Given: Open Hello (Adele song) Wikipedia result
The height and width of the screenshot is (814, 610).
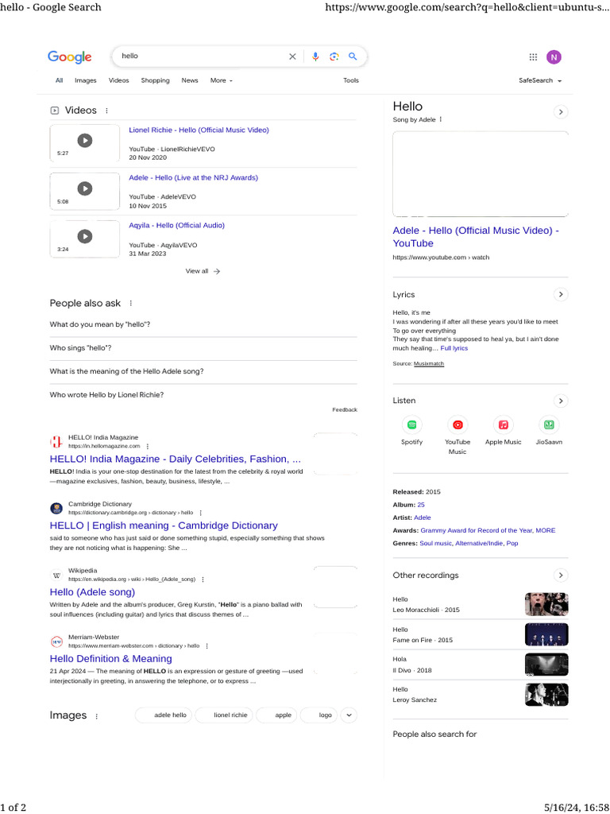Looking at the screenshot, I should tap(92, 591).
